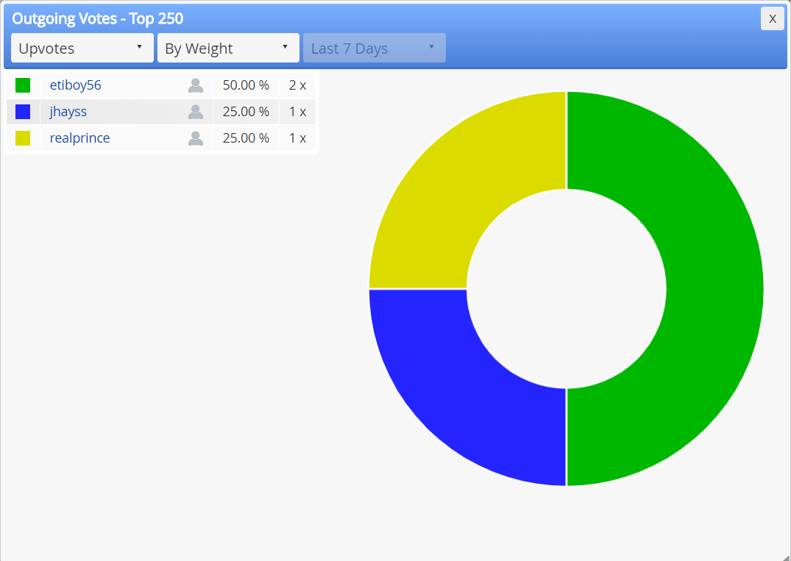The width and height of the screenshot is (791, 561).
Task: Open the Last 7 Days dropdown
Action: point(375,48)
